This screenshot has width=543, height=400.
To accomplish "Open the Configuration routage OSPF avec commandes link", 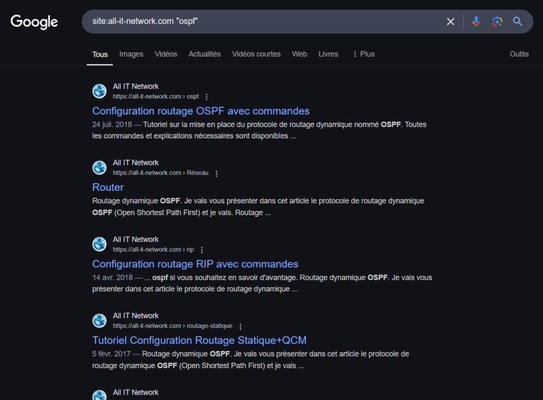I will 201,111.
